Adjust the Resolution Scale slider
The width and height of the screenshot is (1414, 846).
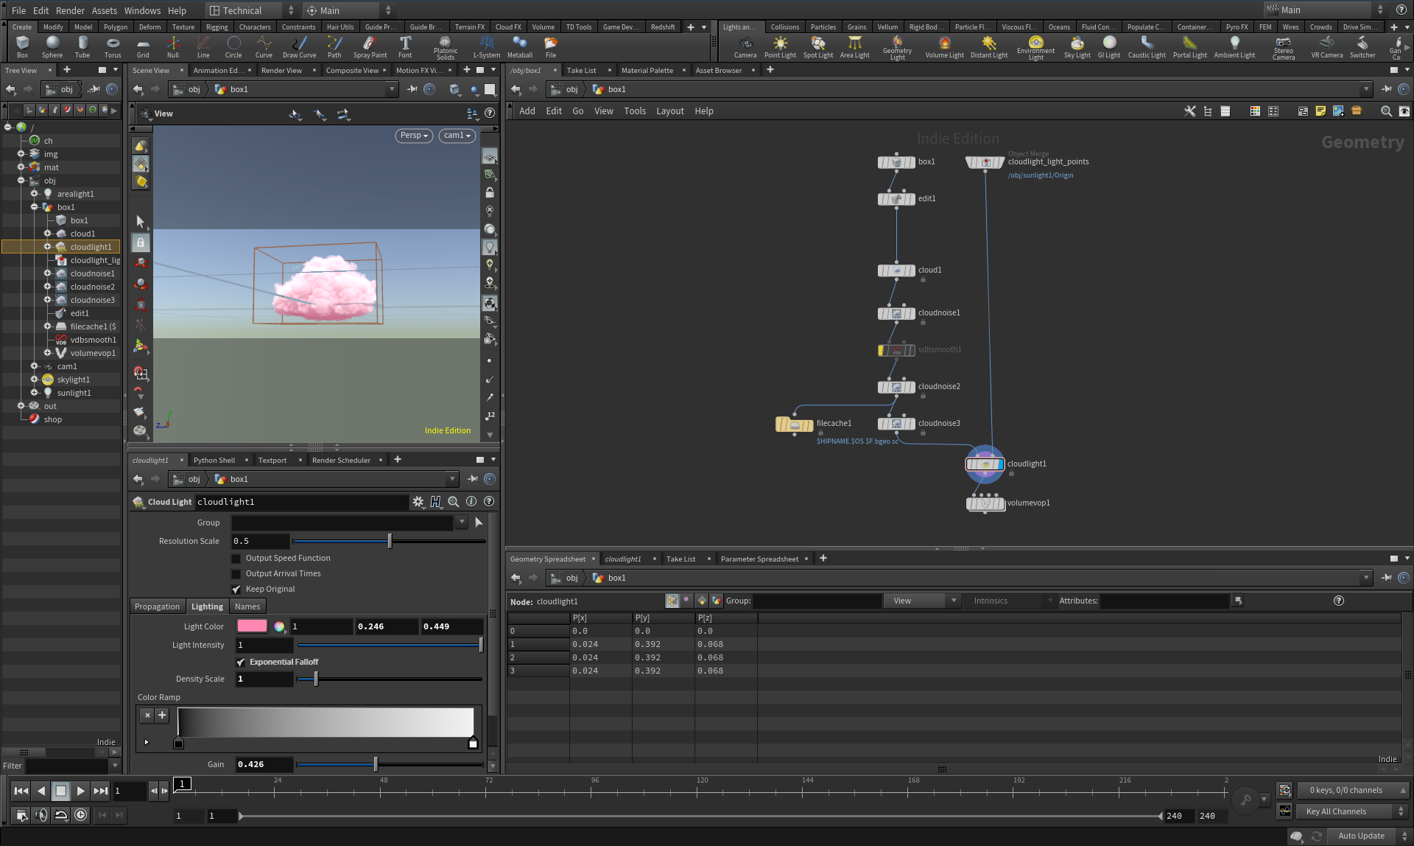(390, 542)
